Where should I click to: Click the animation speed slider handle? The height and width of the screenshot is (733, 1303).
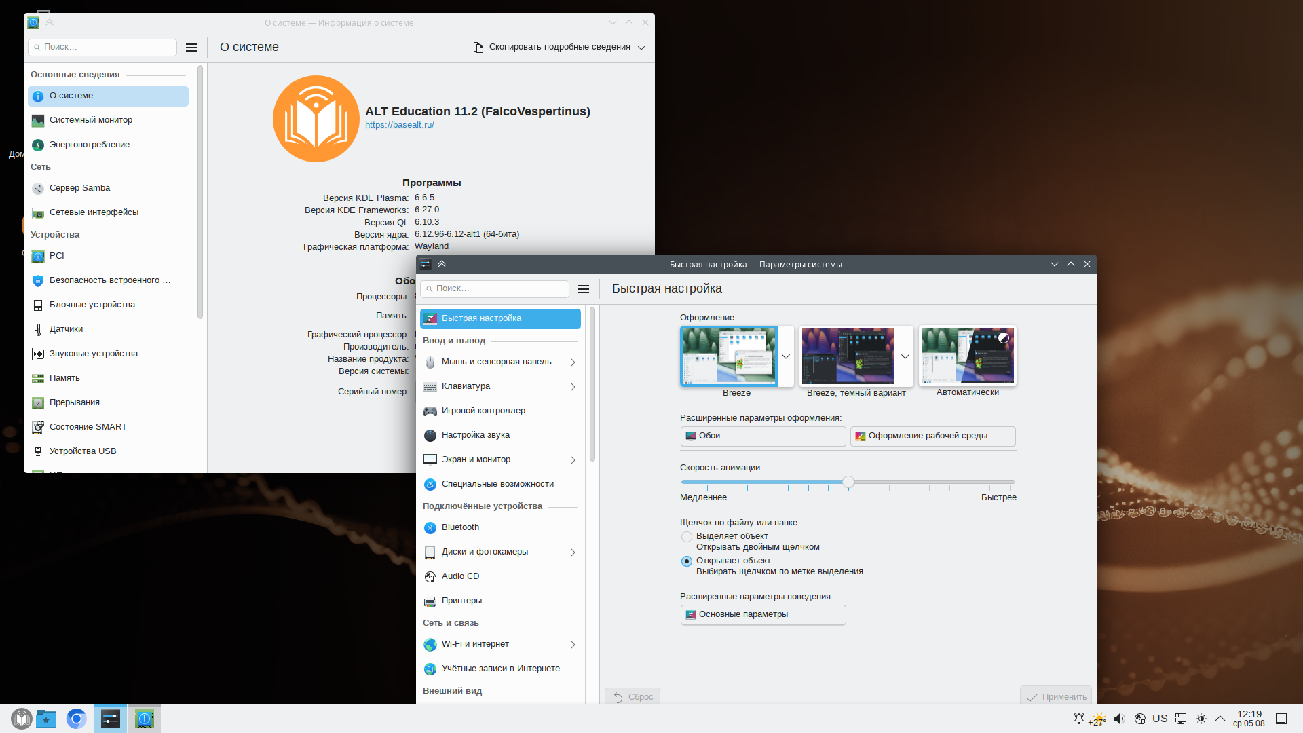(x=848, y=483)
